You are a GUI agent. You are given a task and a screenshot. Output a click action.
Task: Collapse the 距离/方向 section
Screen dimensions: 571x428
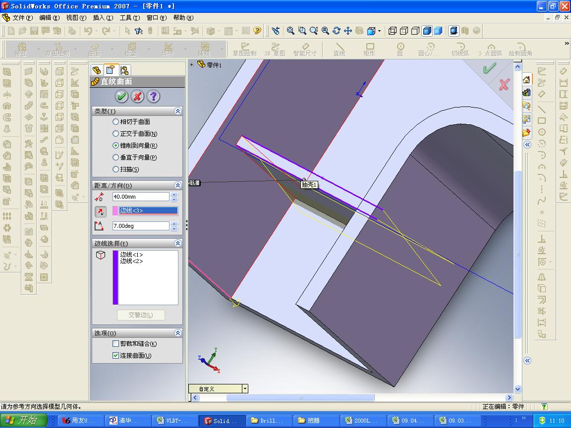(178, 185)
